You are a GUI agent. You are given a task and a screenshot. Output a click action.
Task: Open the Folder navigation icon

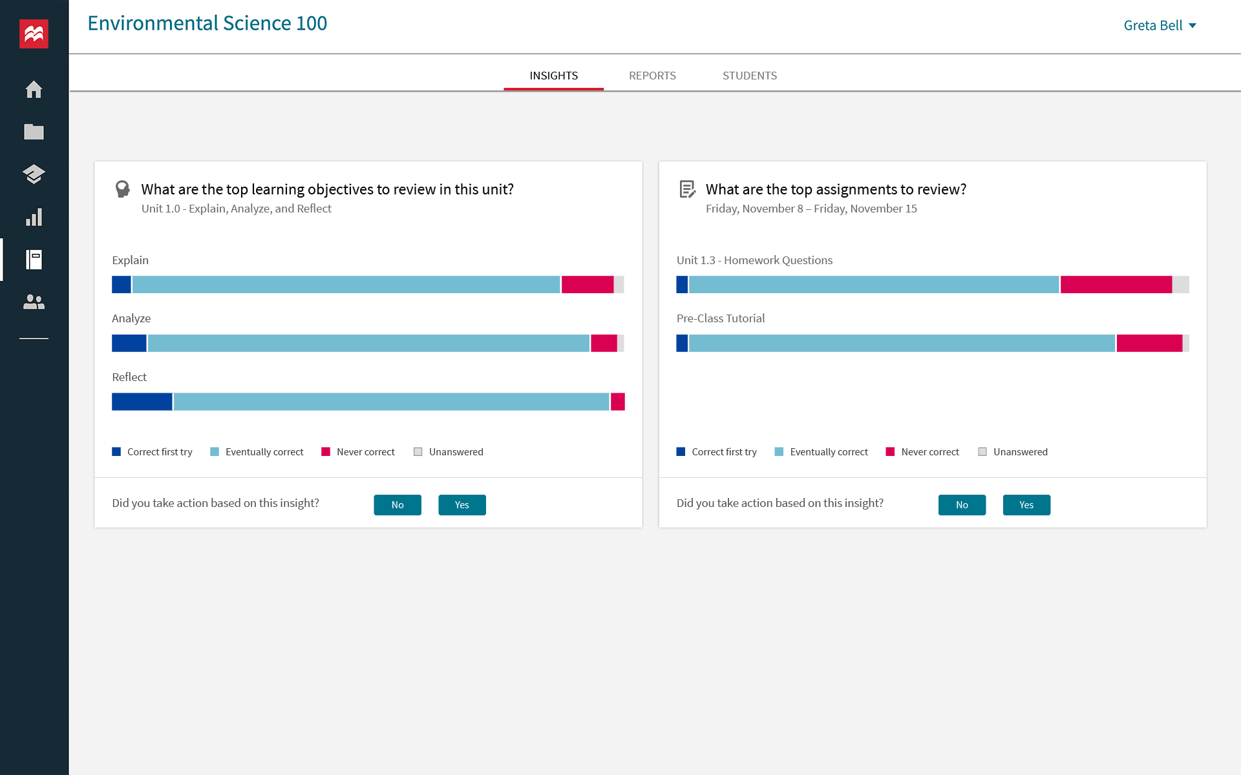point(34,131)
